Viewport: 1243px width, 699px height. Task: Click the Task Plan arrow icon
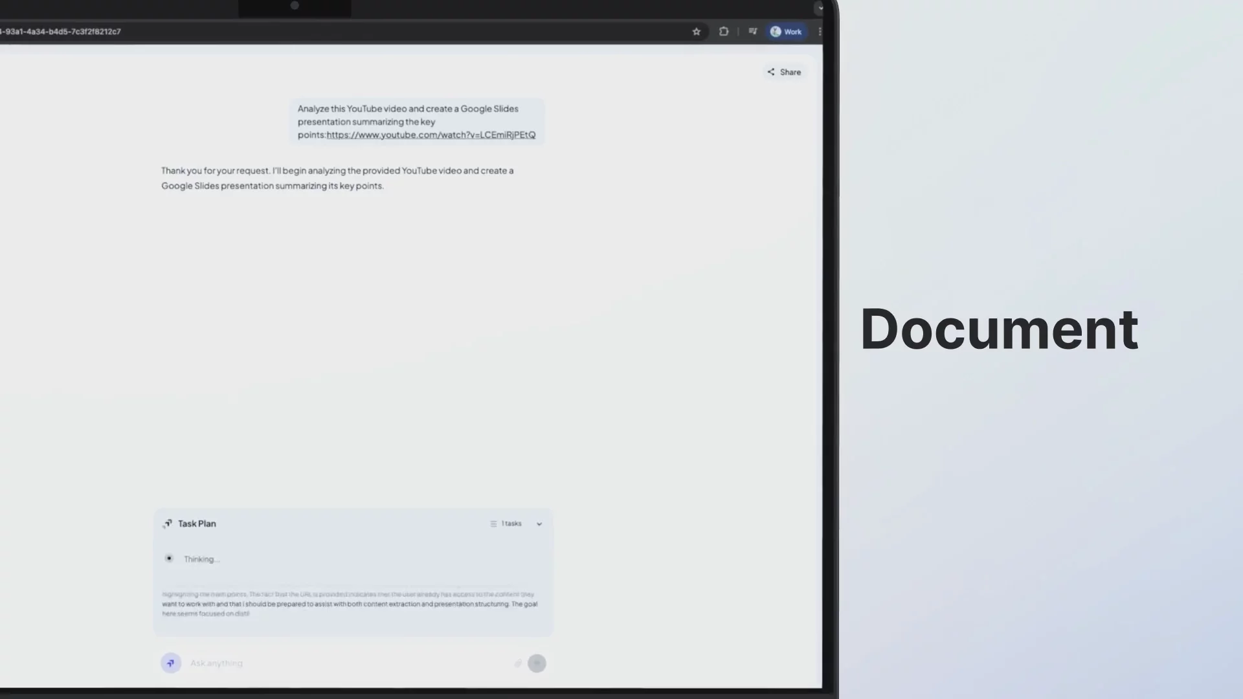[168, 523]
